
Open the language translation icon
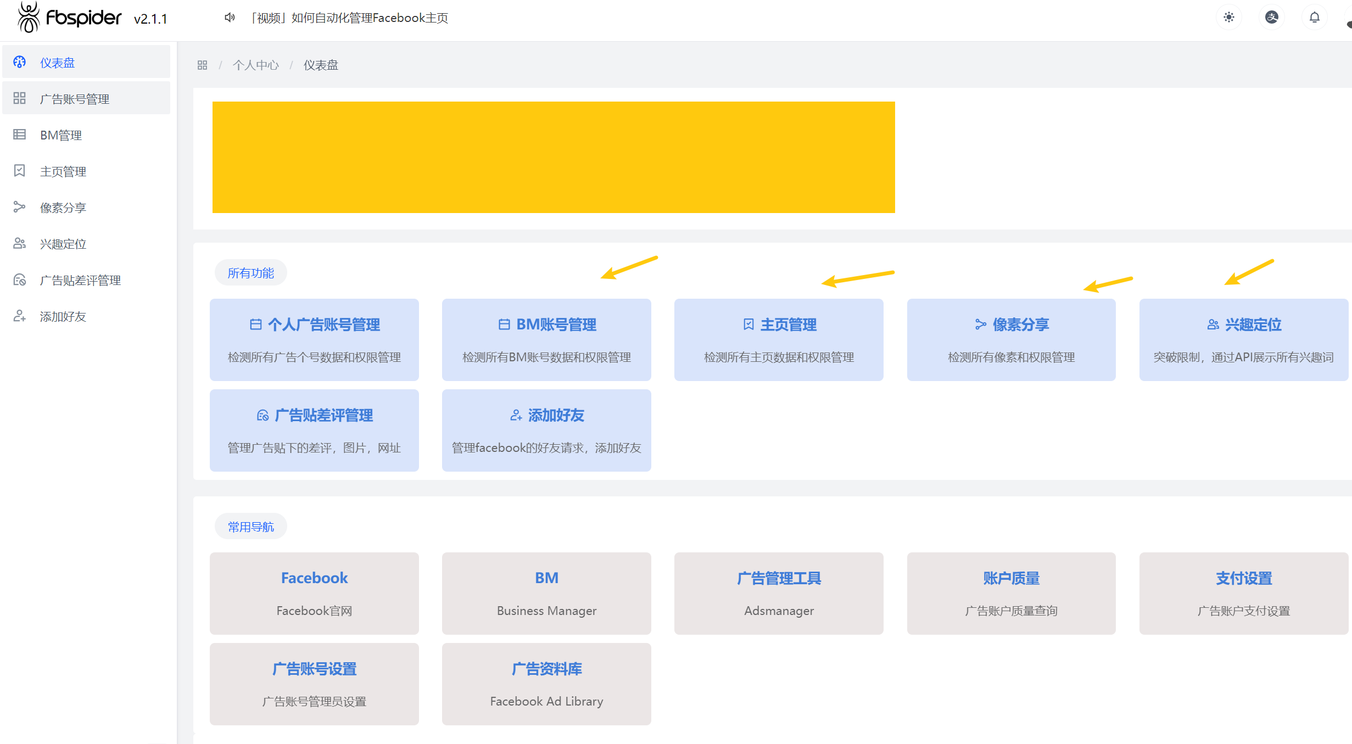(x=1271, y=18)
